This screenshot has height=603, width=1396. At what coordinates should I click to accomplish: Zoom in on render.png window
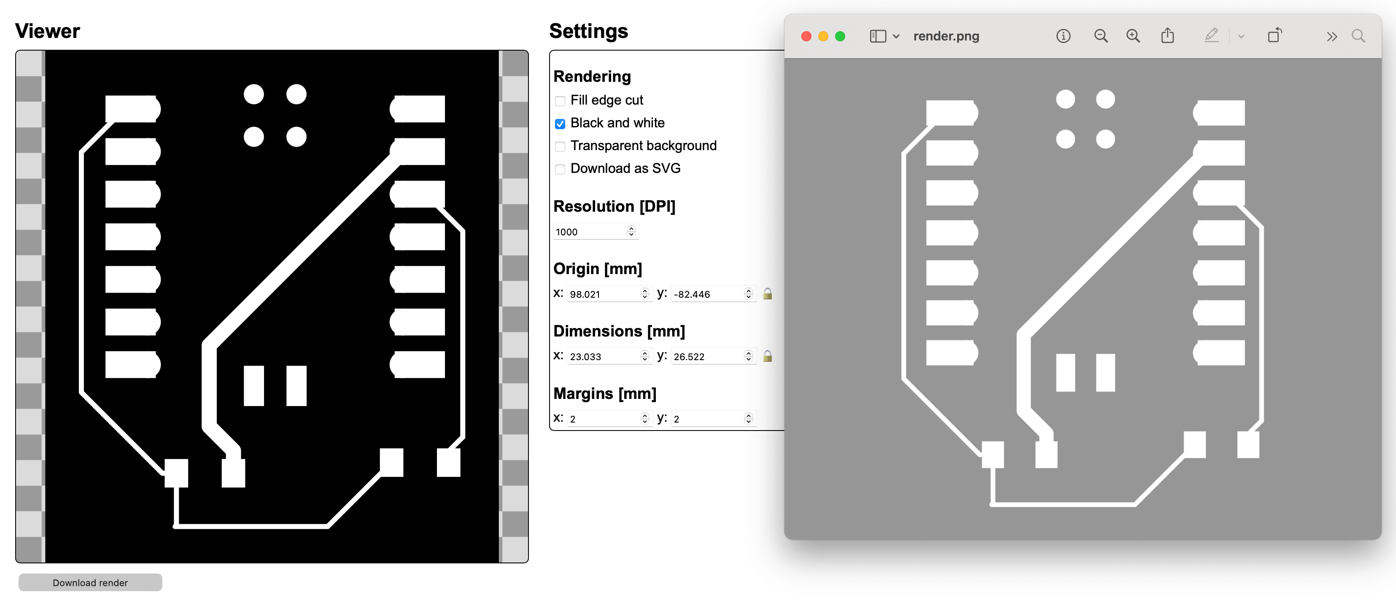pos(1133,36)
